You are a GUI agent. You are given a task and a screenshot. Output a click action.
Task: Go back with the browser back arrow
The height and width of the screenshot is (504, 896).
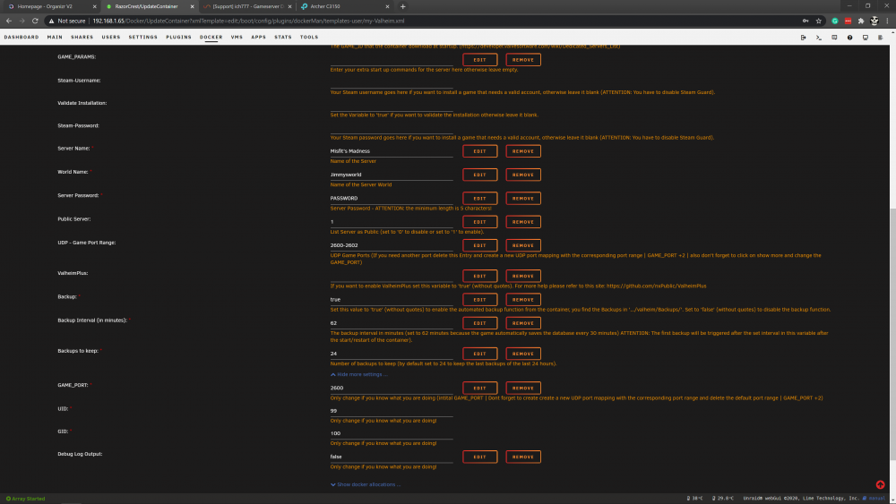click(x=9, y=21)
